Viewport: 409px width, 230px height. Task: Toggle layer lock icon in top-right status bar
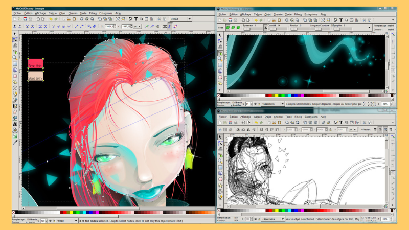[258, 103]
